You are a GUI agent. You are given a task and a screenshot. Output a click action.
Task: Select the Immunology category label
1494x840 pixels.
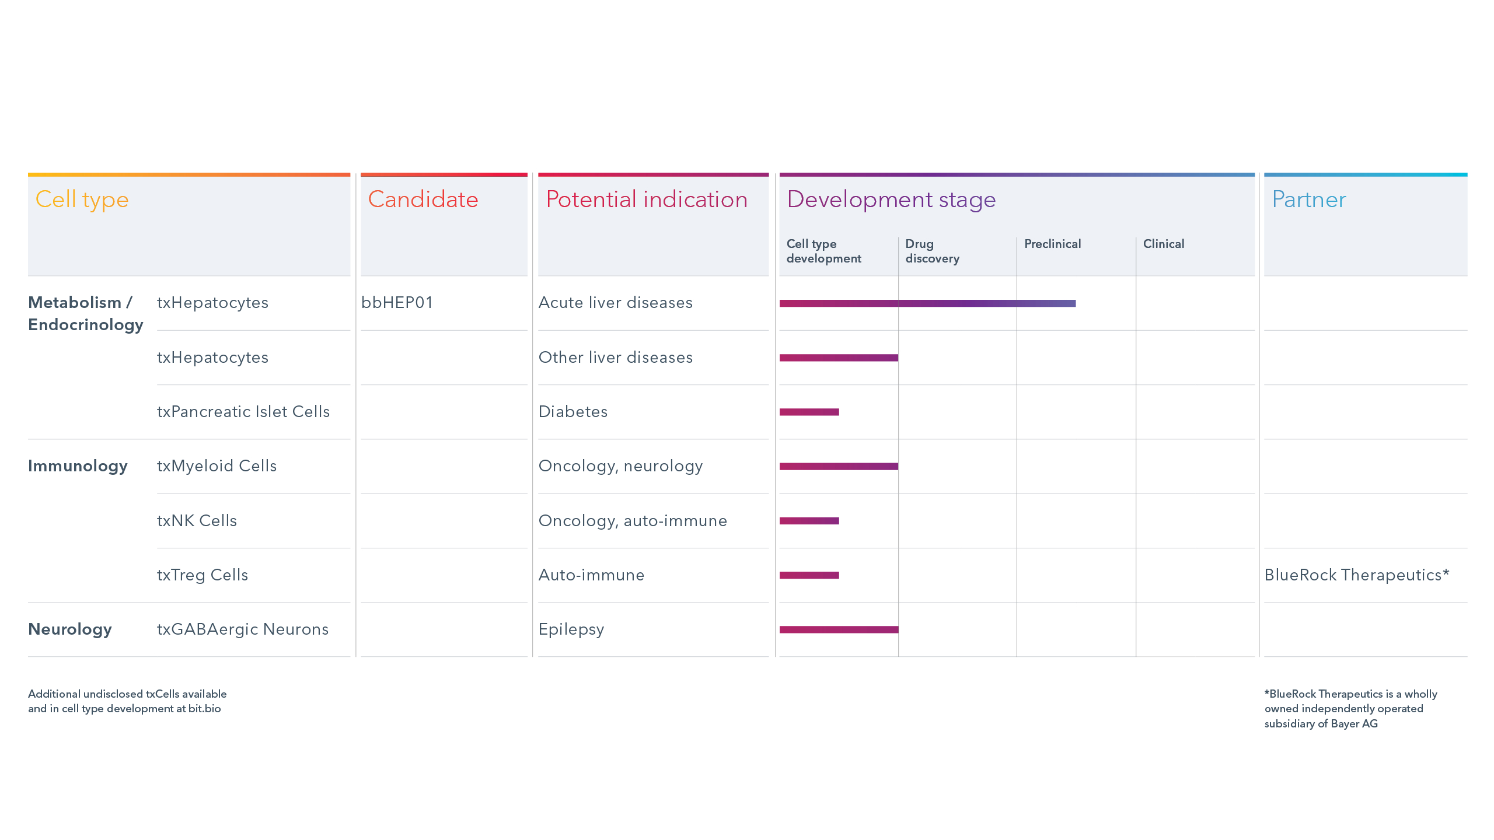pyautogui.click(x=78, y=466)
